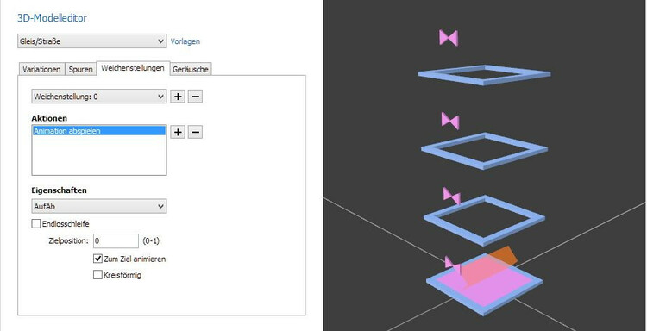The image size is (647, 331).
Task: Expand the Weichenstellung: 0 dropdown
Action: point(99,97)
